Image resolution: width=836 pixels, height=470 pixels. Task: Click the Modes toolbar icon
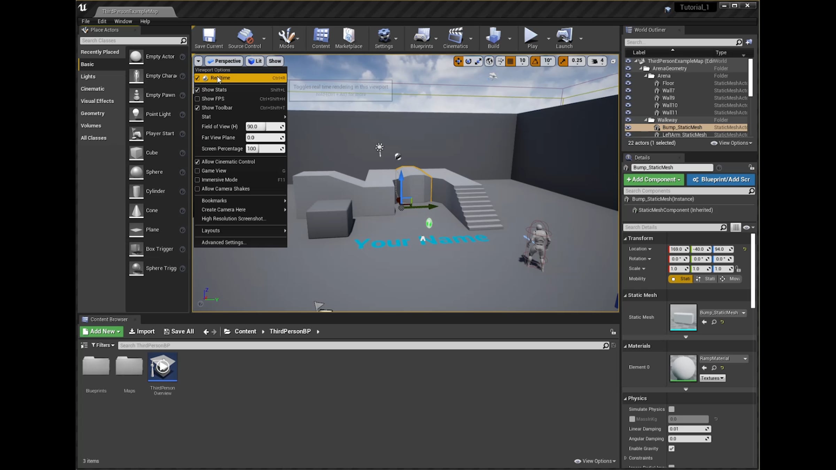tap(286, 36)
